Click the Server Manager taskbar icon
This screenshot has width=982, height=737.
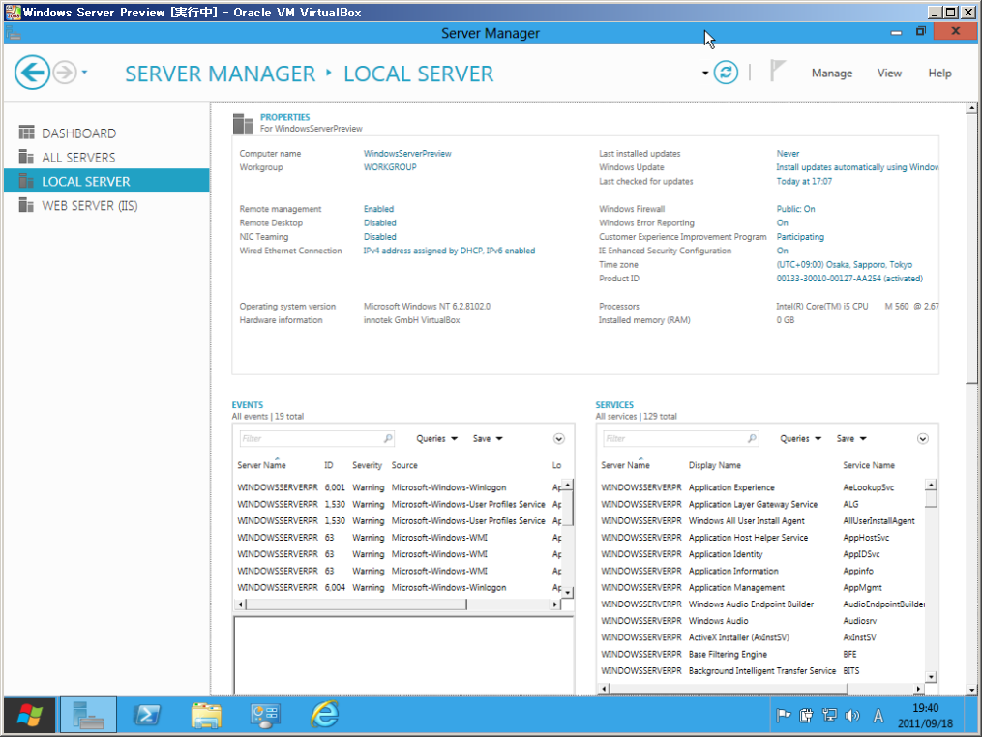coord(88,715)
